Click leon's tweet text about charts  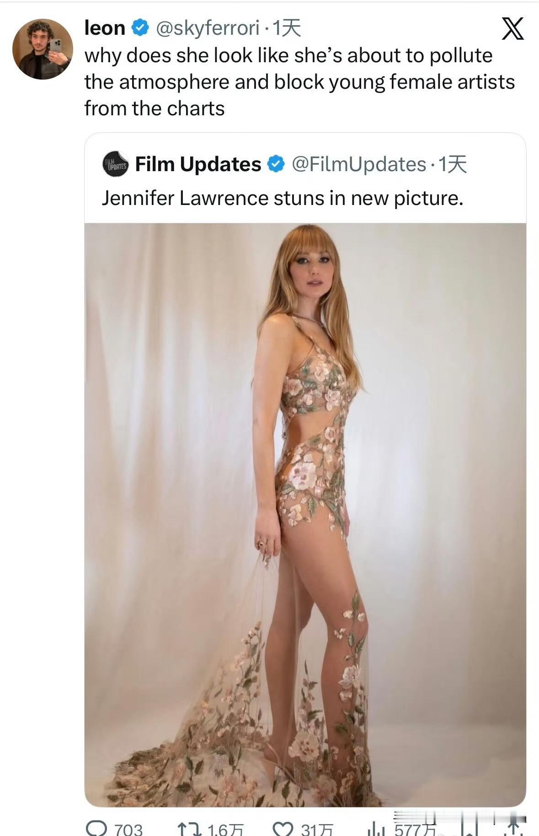point(299,82)
